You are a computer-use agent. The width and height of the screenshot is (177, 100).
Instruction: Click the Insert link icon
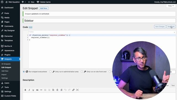pyautogui.click(x=73, y=90)
